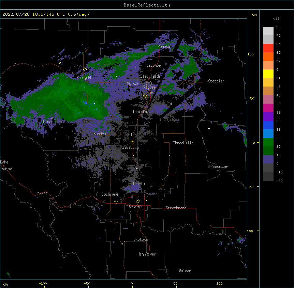Click the purple 39 dBZ legend swatch
Screen dimensions: 294x288
268,117
